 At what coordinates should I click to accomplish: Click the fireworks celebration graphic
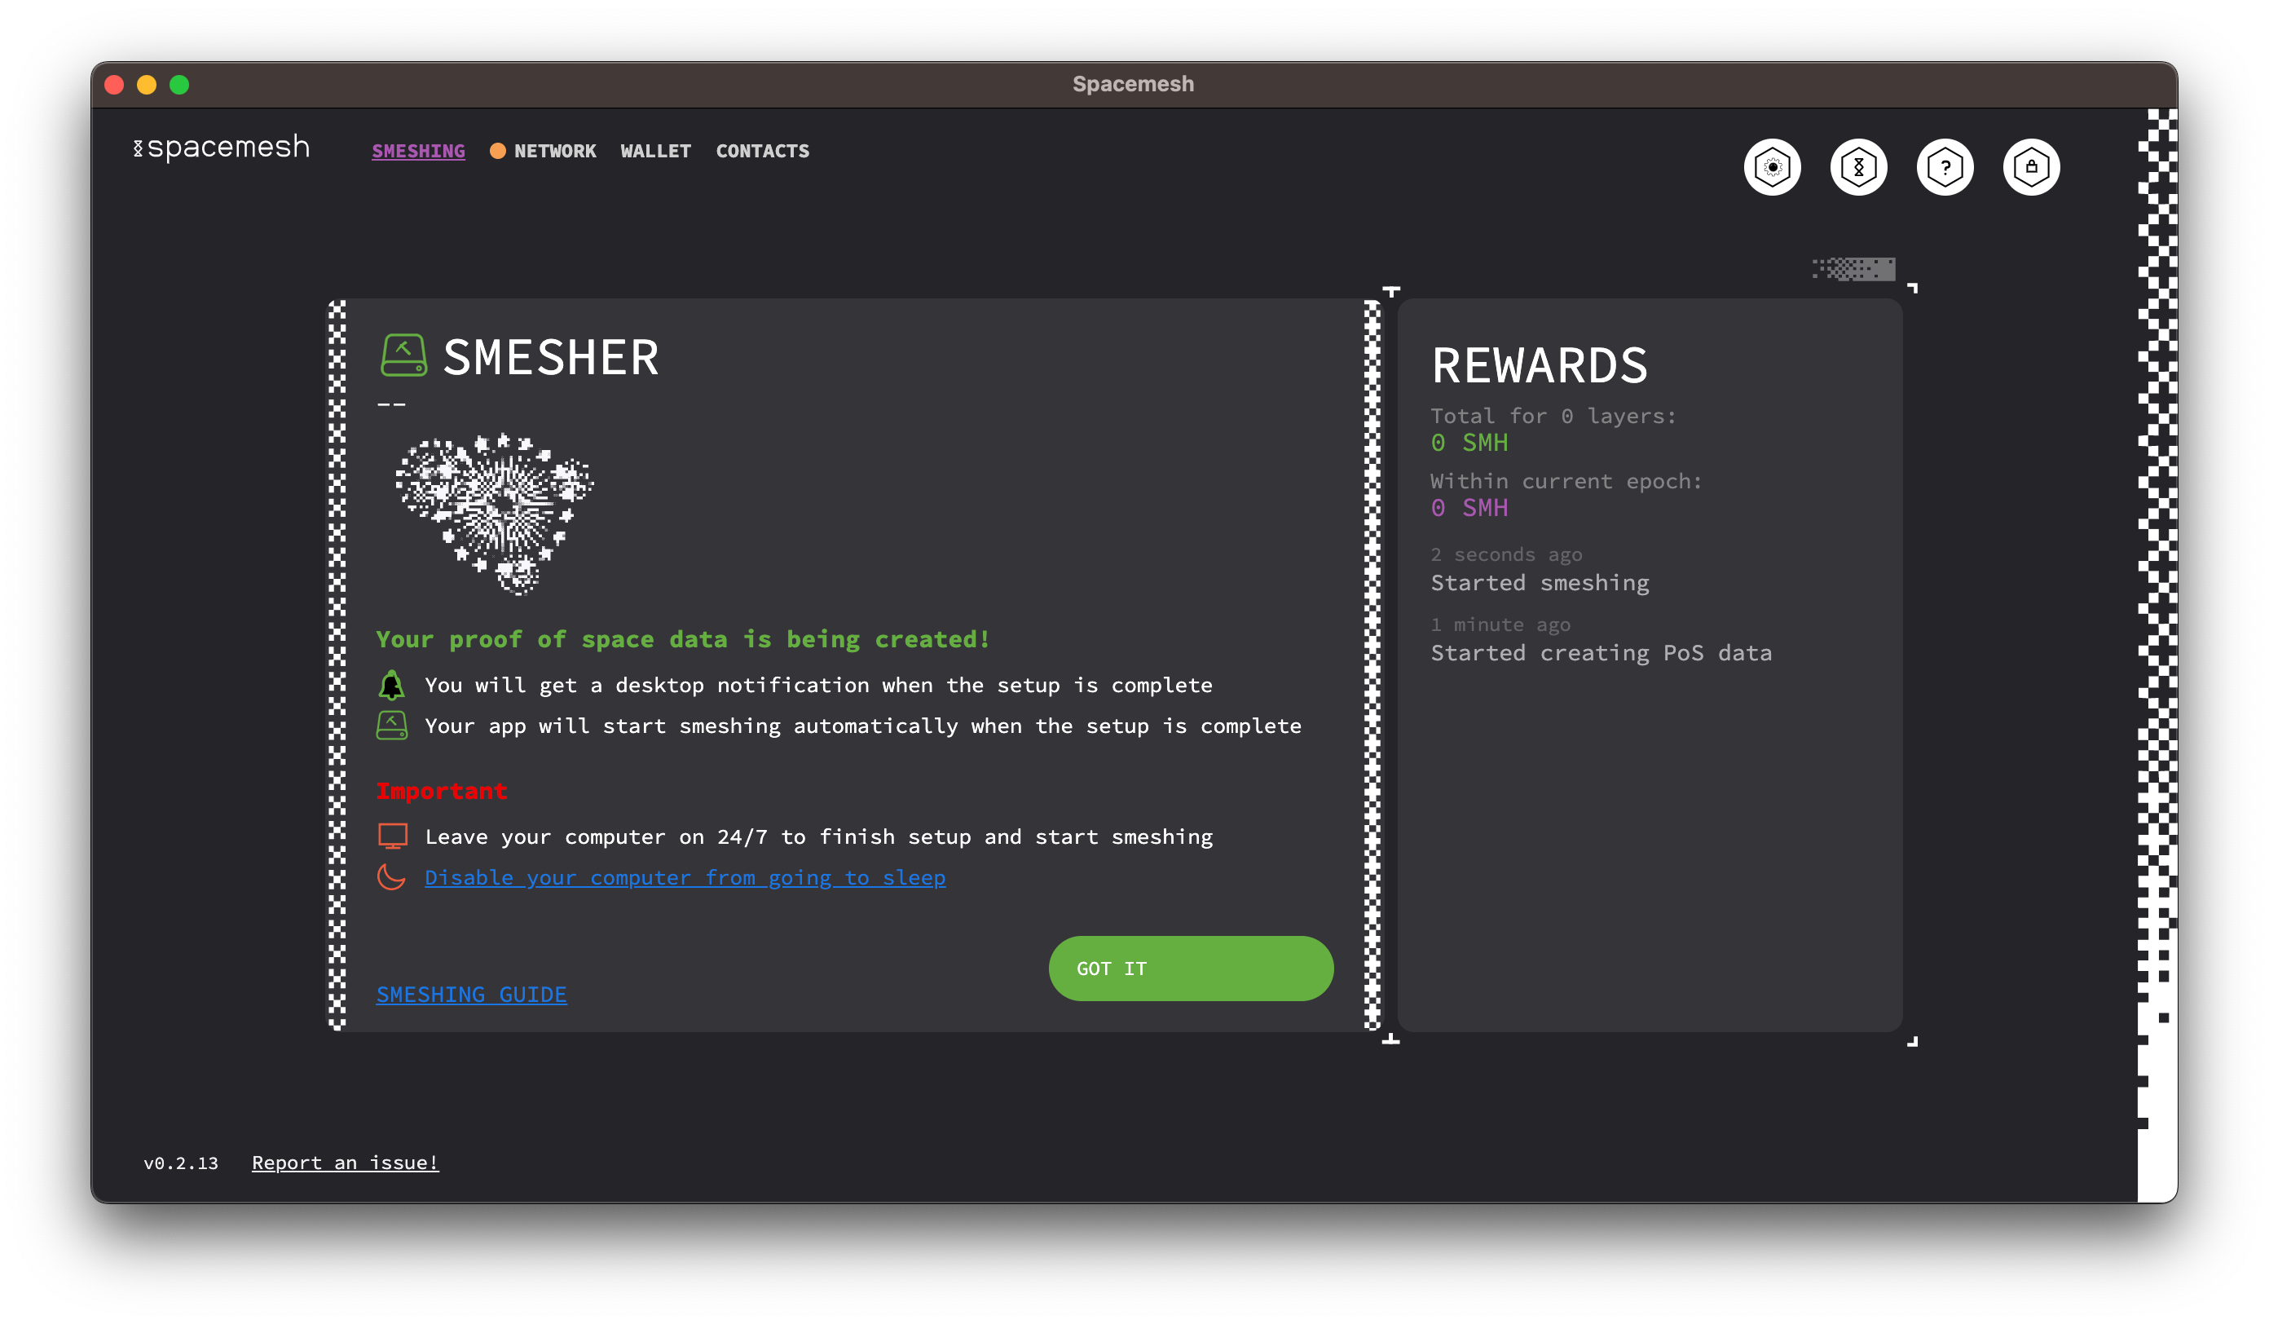495,514
